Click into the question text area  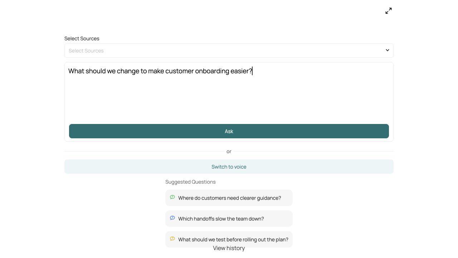click(229, 93)
